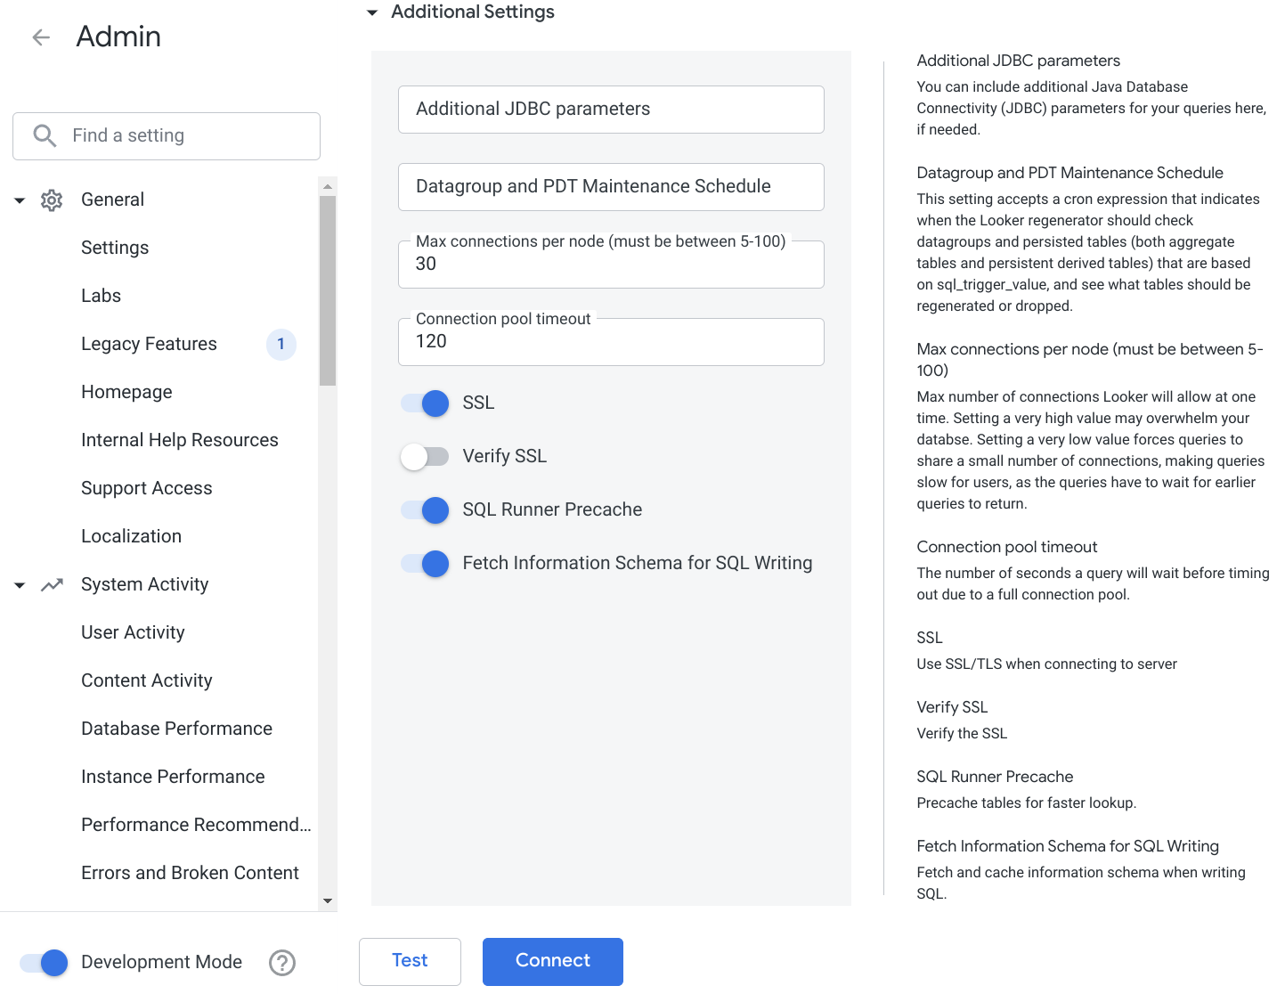Open Database Performance in the sidebar

(x=176, y=729)
